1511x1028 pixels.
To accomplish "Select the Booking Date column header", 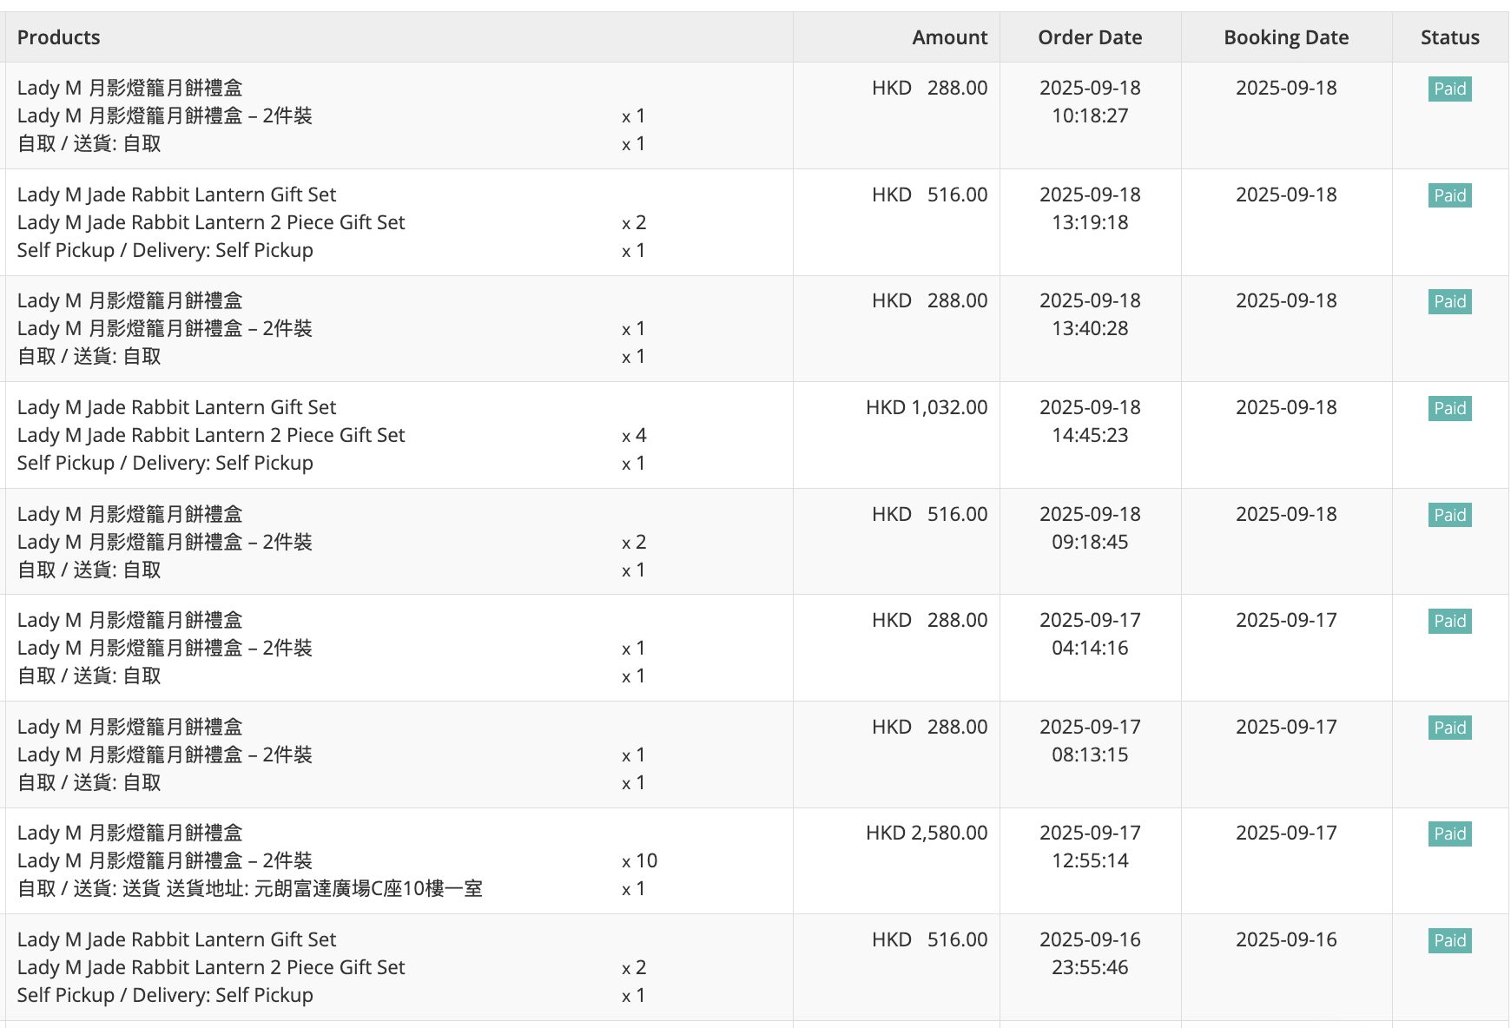I will (1286, 37).
